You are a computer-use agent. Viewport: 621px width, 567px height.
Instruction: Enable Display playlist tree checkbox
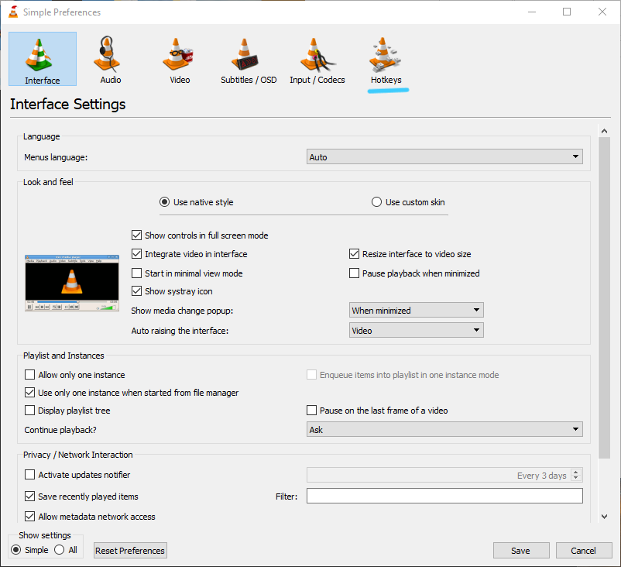pos(29,411)
